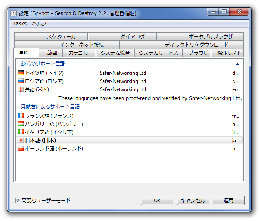Click the Russian flag icon
This screenshot has height=221, width=260.
point(21,81)
